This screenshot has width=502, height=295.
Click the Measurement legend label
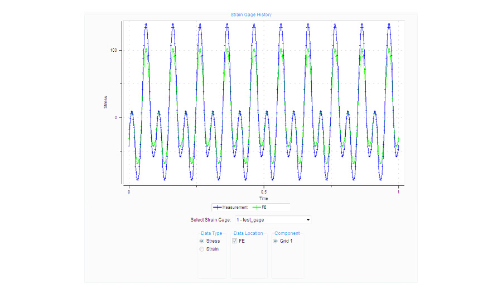click(x=235, y=207)
